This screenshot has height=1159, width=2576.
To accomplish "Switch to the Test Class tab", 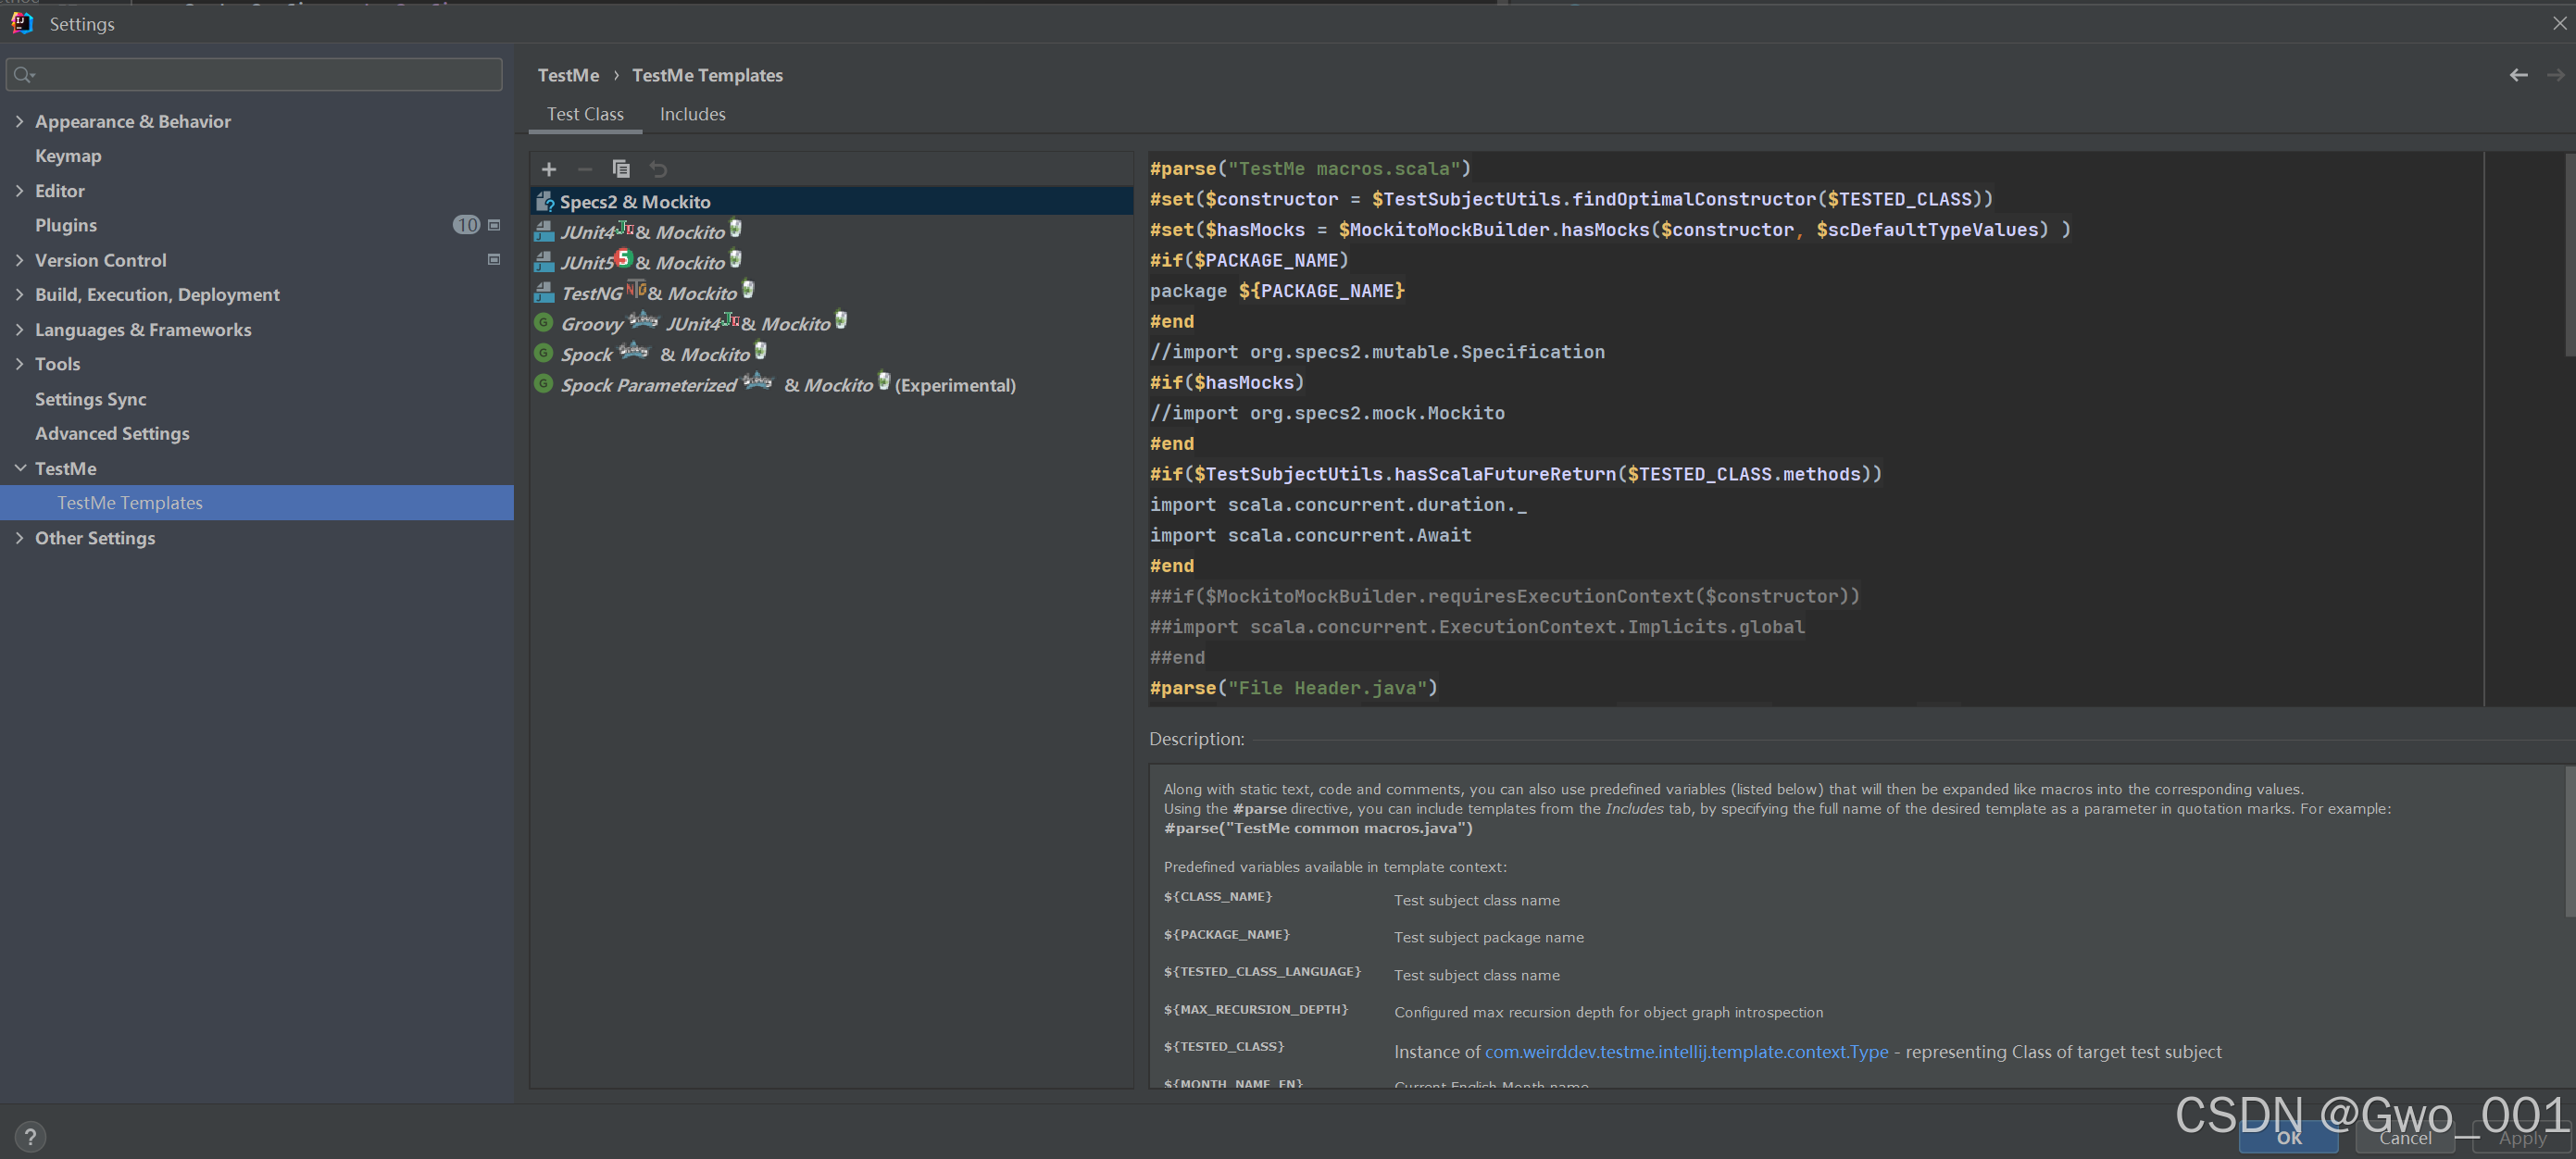I will click(x=585, y=114).
